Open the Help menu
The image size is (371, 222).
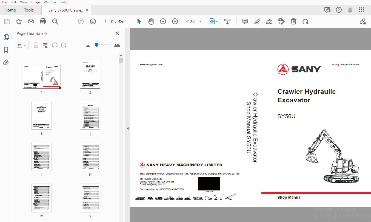[x=63, y=2]
